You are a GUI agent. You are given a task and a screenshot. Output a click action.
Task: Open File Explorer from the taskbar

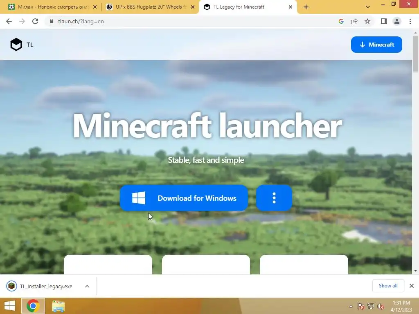tap(58, 306)
